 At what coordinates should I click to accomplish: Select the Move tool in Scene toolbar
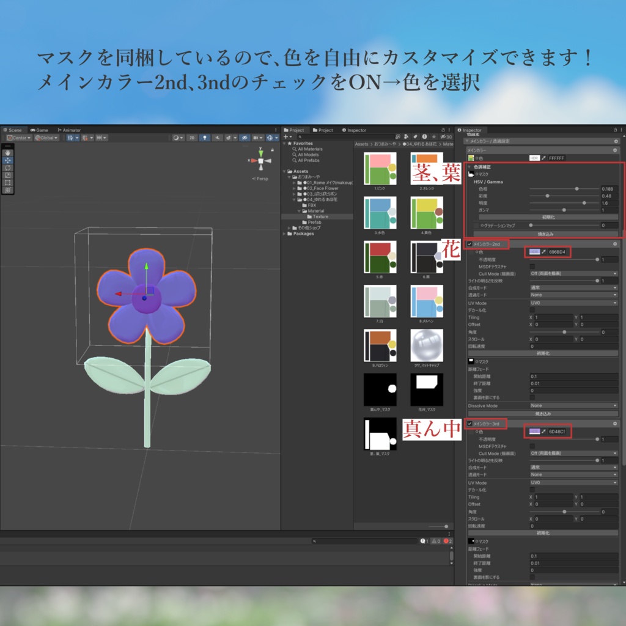click(x=7, y=160)
